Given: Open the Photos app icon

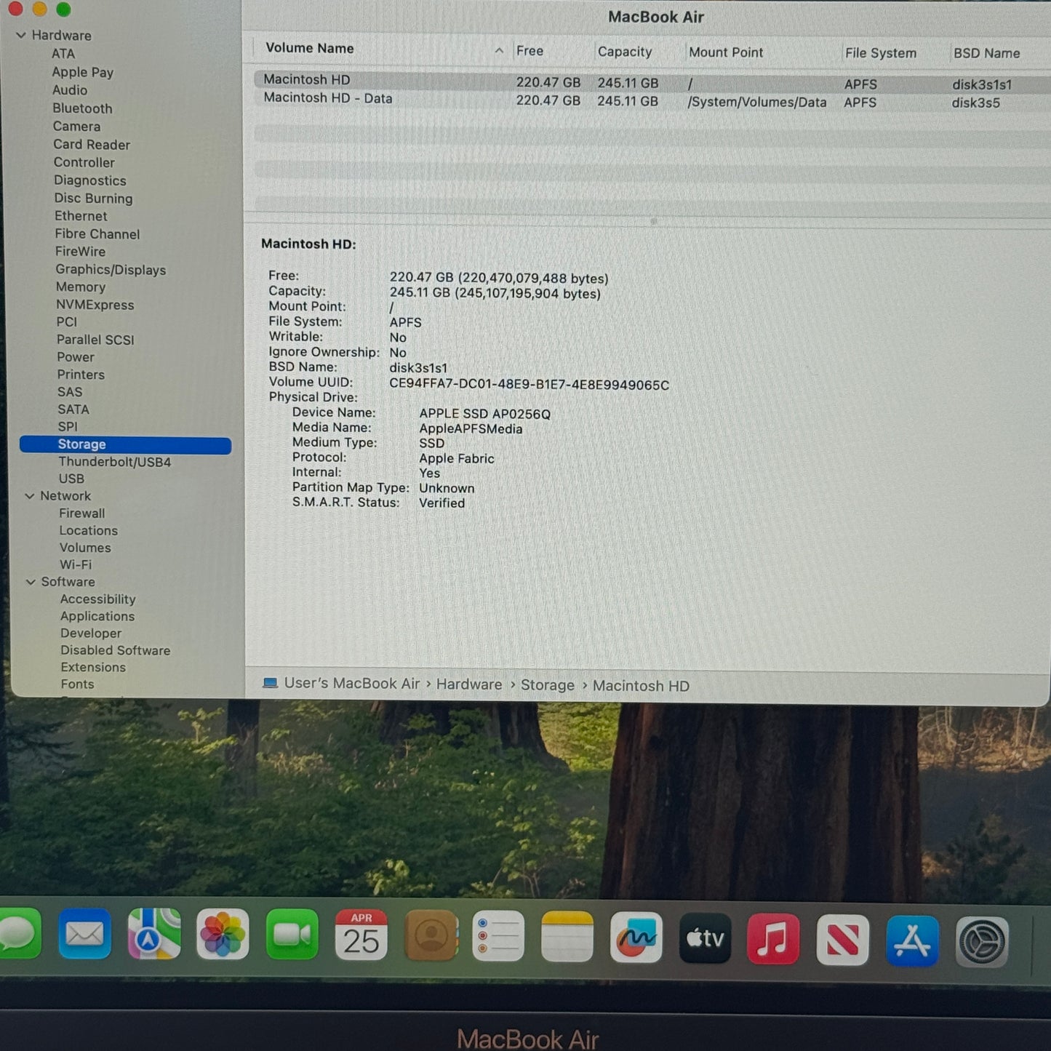Looking at the screenshot, I should 223,935.
